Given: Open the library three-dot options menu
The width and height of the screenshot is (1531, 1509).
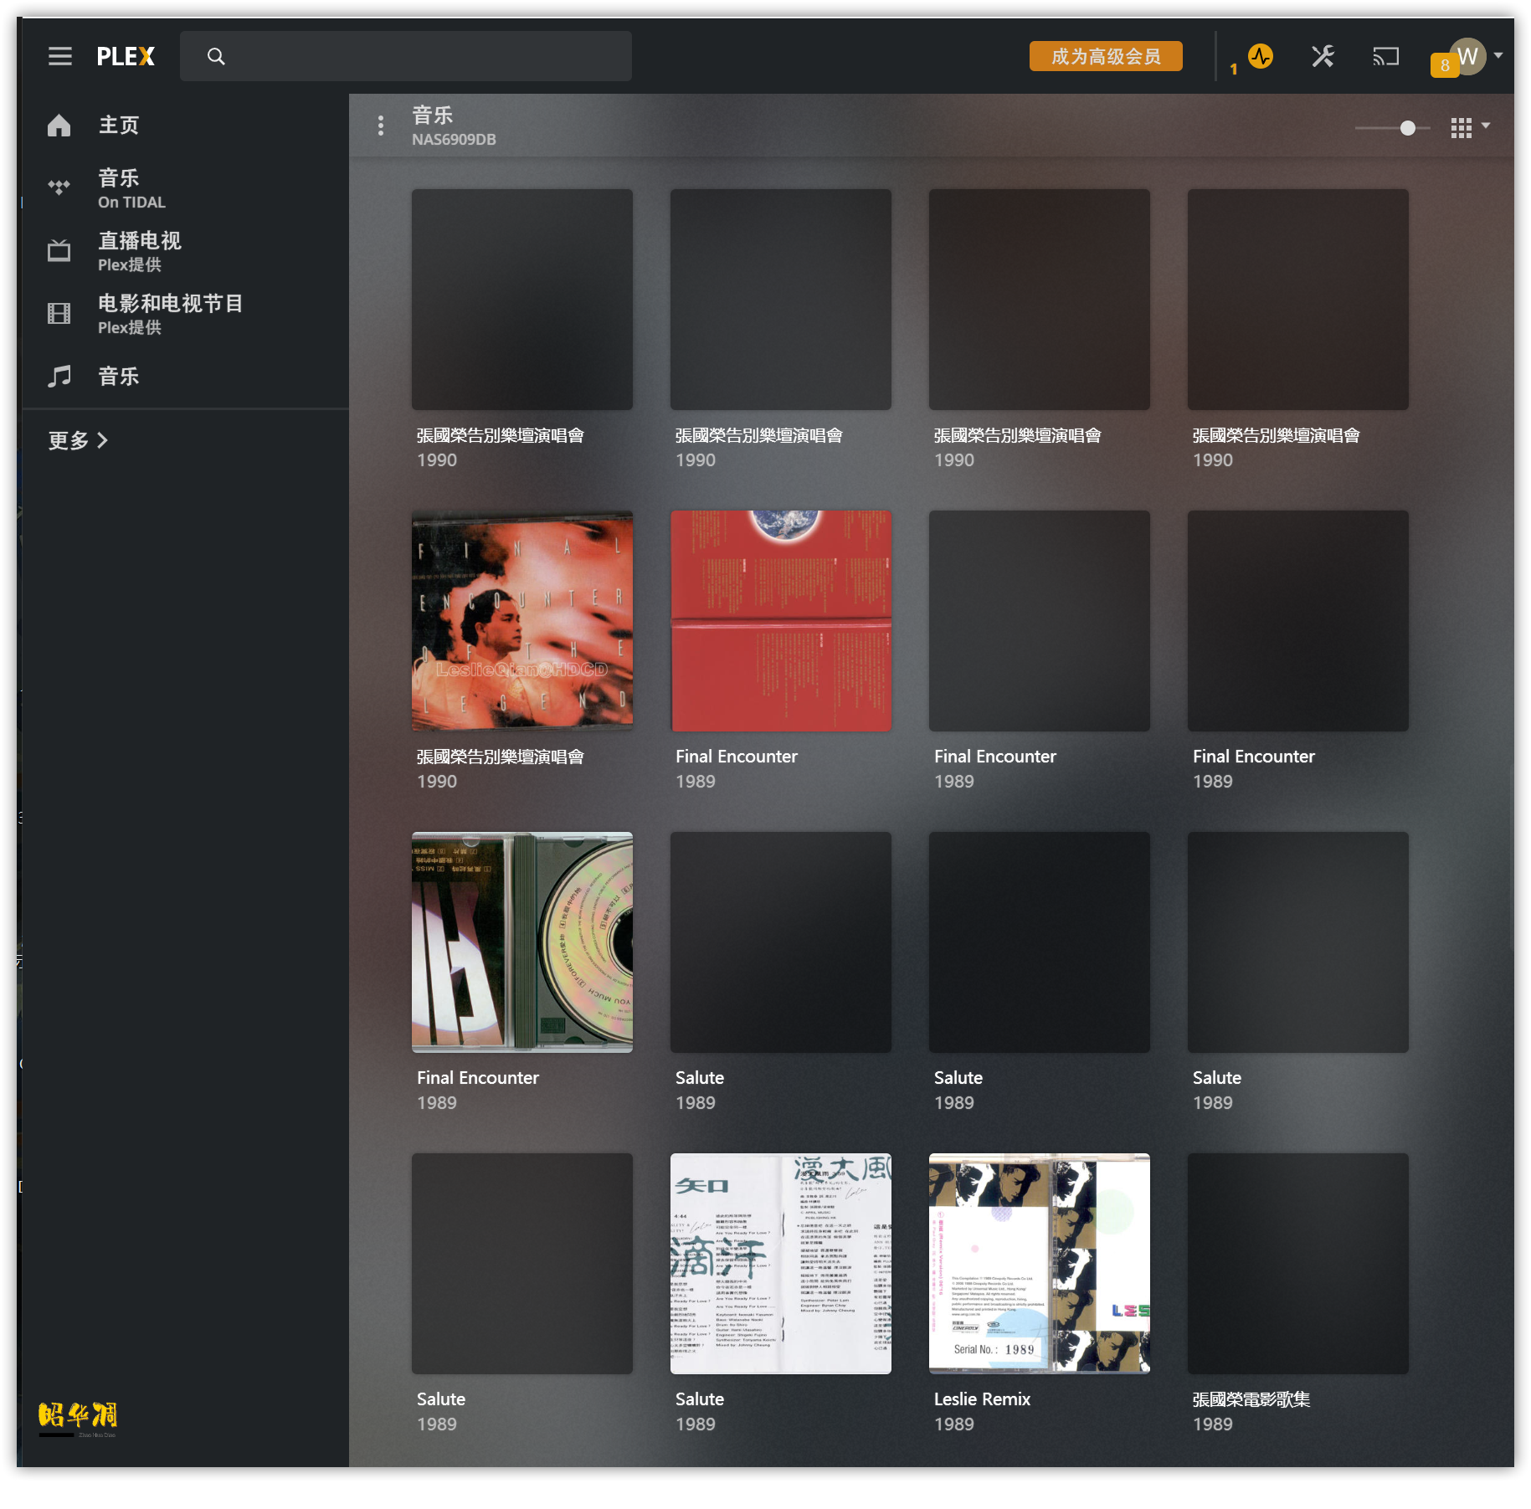Looking at the screenshot, I should point(381,126).
